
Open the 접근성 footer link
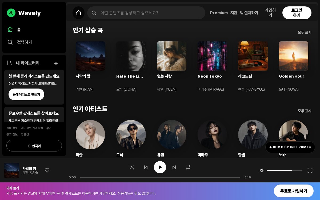[25, 134]
